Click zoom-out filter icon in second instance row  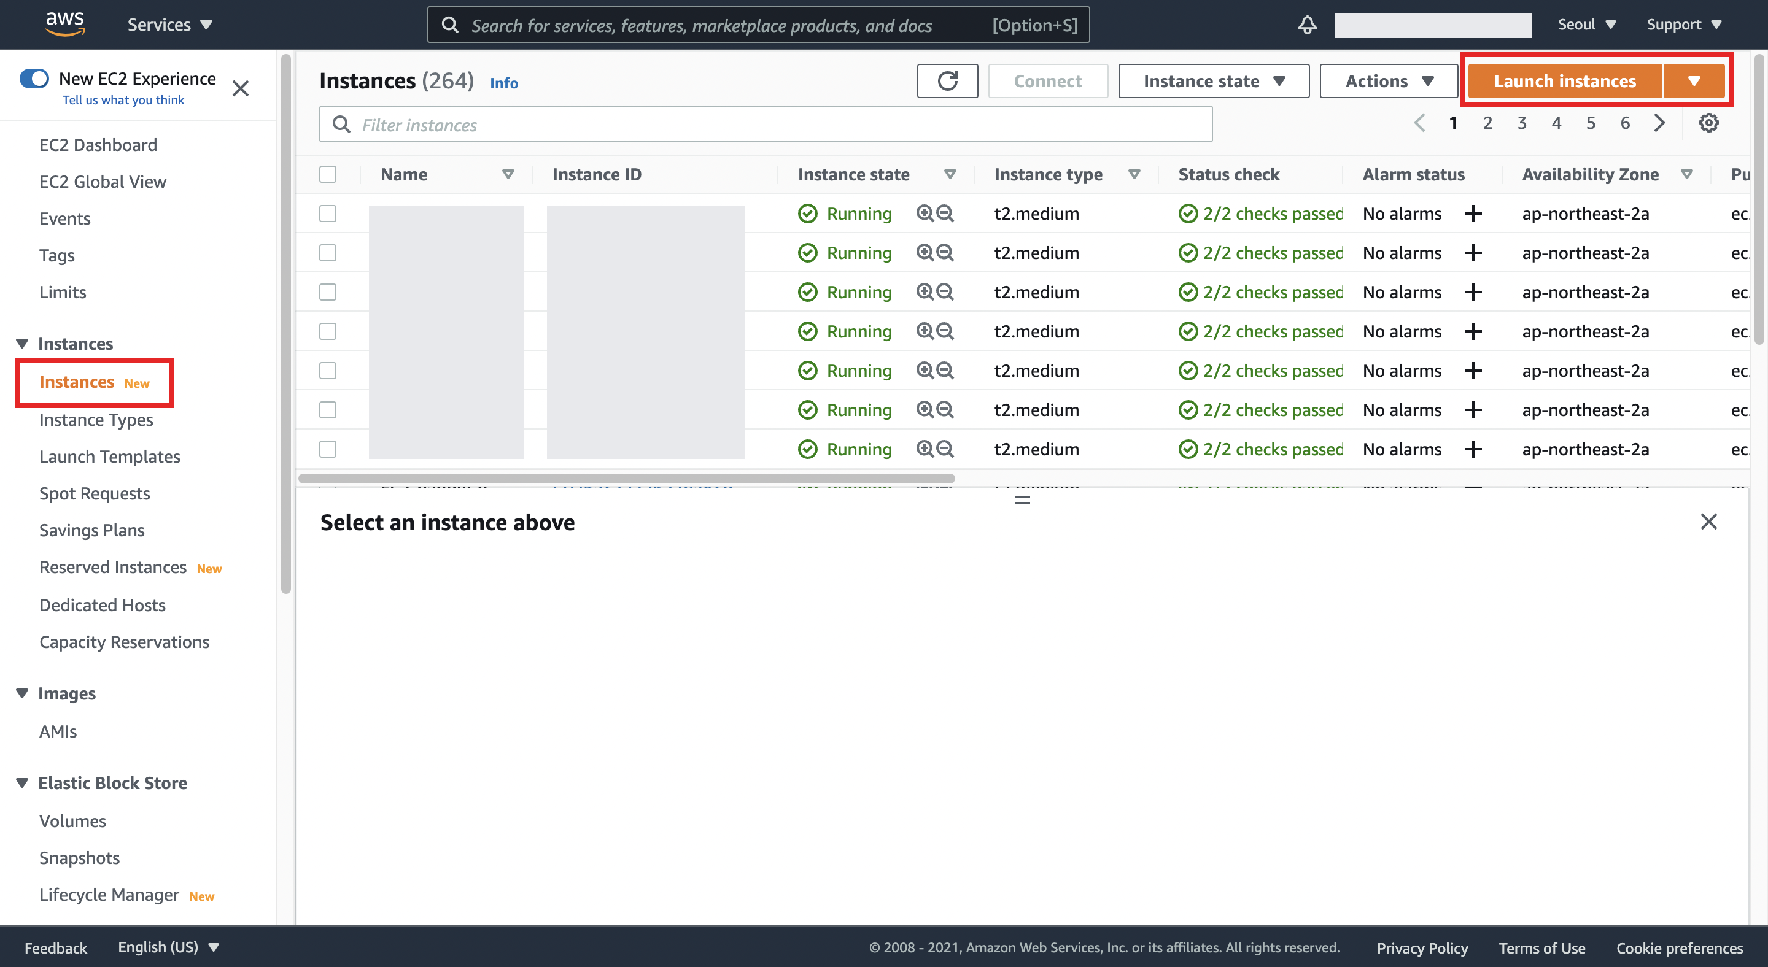coord(945,253)
